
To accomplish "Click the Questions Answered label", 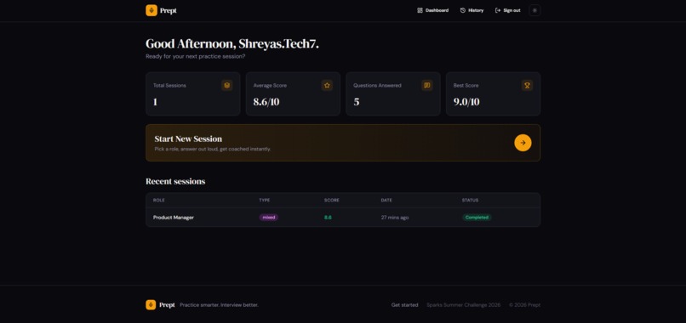I will (377, 86).
